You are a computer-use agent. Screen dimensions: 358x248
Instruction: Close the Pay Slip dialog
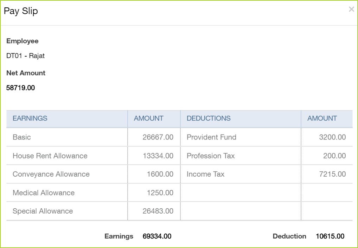351,9
